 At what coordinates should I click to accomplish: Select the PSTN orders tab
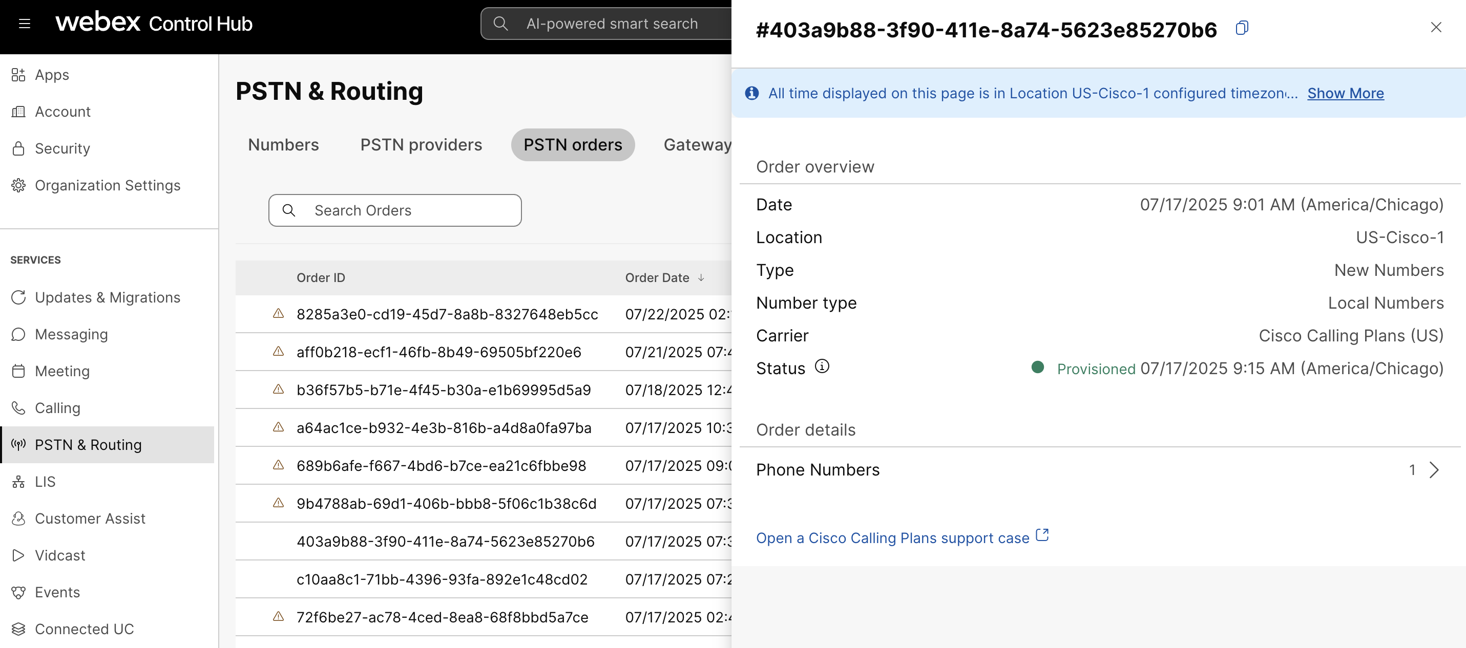[x=573, y=145]
